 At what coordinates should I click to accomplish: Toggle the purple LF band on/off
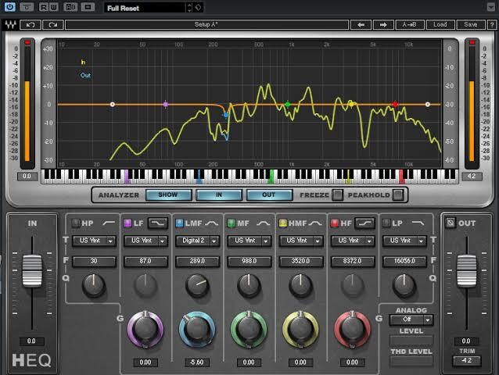[x=127, y=223]
